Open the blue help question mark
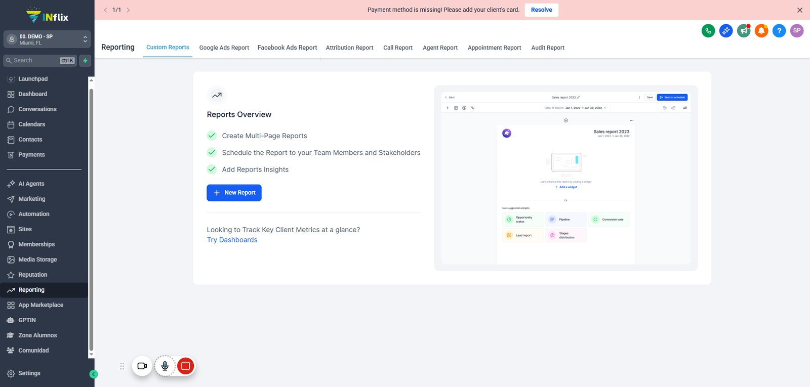Image resolution: width=810 pixels, height=387 pixels. [x=779, y=31]
